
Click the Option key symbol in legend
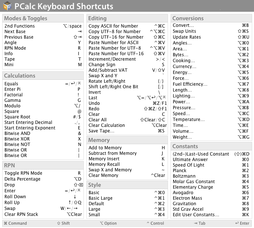pyautogui.click(x=102, y=223)
